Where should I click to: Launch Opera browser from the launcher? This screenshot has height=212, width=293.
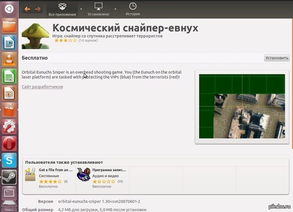(9, 144)
